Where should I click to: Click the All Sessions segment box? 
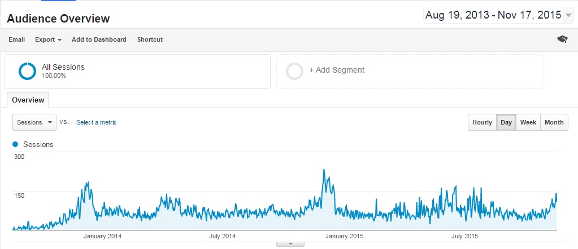tap(137, 72)
